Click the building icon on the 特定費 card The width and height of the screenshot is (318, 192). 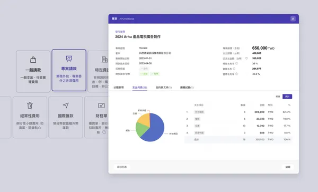104,60
